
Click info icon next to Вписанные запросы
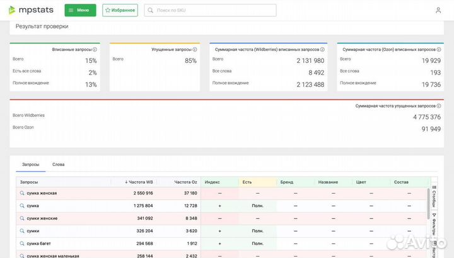tap(95, 49)
